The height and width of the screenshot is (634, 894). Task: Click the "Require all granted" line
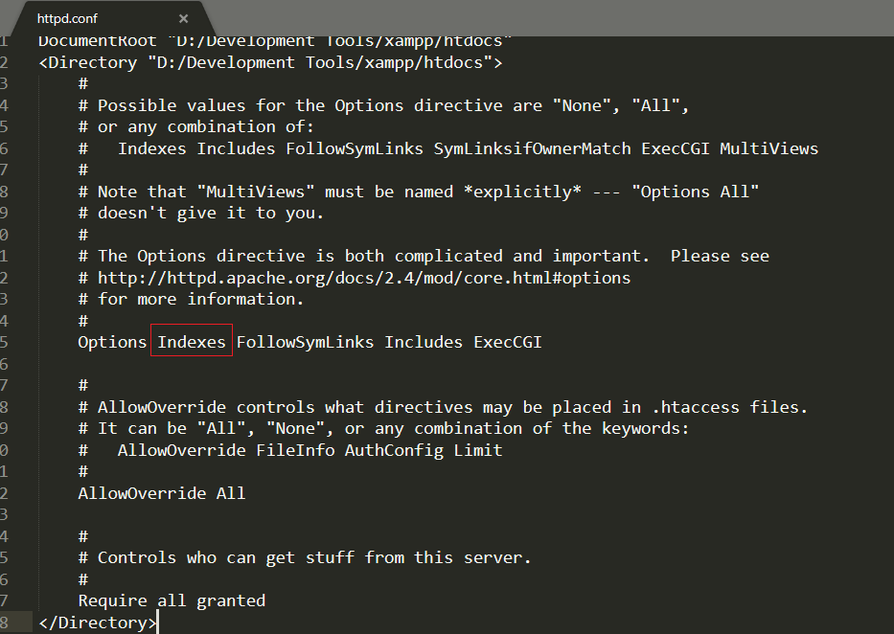tap(172, 601)
